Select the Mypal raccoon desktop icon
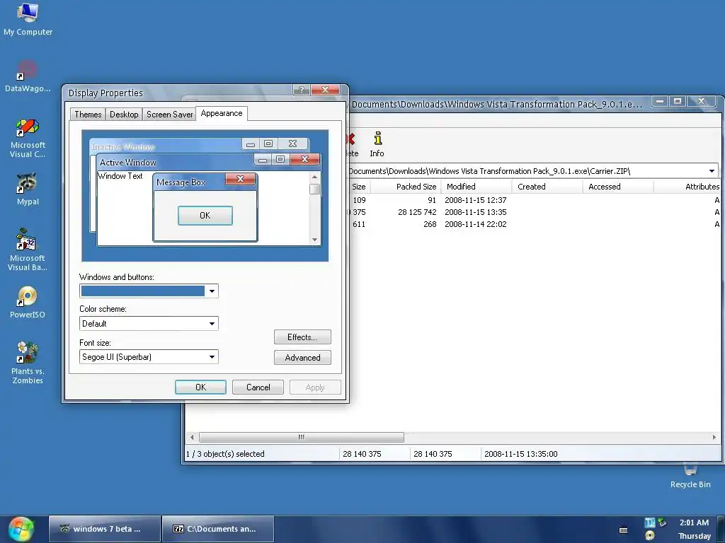725x543 pixels. click(28, 189)
